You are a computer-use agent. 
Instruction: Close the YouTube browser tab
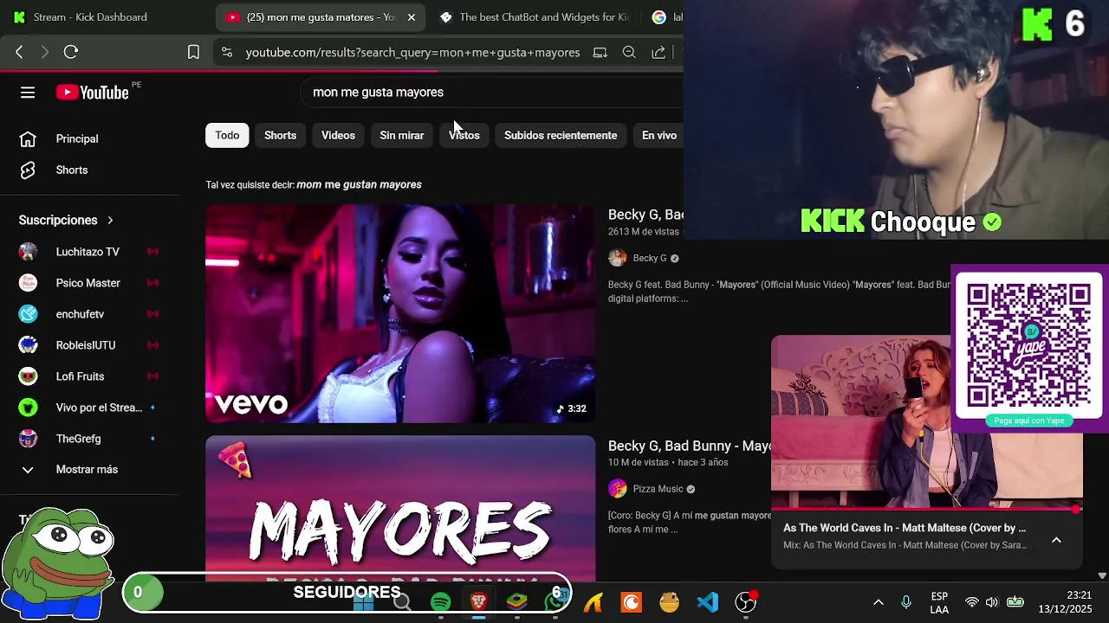[x=411, y=17]
